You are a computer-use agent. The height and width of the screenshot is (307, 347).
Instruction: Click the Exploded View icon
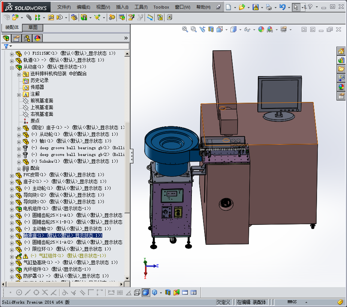[132, 17]
